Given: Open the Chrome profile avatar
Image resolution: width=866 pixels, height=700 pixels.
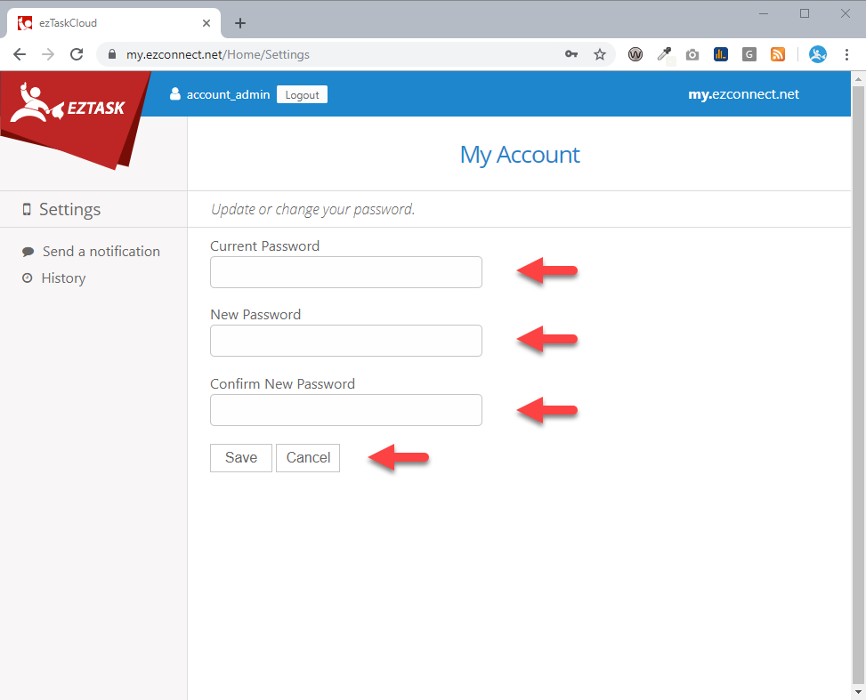Looking at the screenshot, I should pos(818,54).
